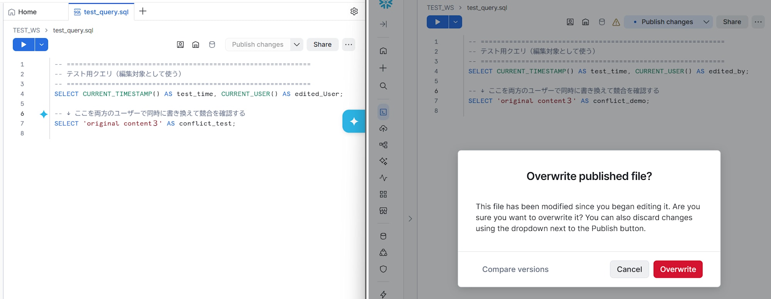Open the Marketplace storefront icon
The width and height of the screenshot is (771, 299).
point(383,211)
